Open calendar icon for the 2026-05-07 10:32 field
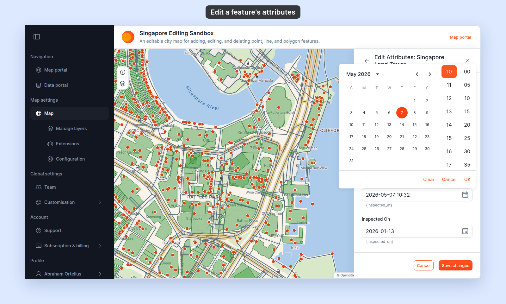This screenshot has height=304, width=506. tap(465, 195)
